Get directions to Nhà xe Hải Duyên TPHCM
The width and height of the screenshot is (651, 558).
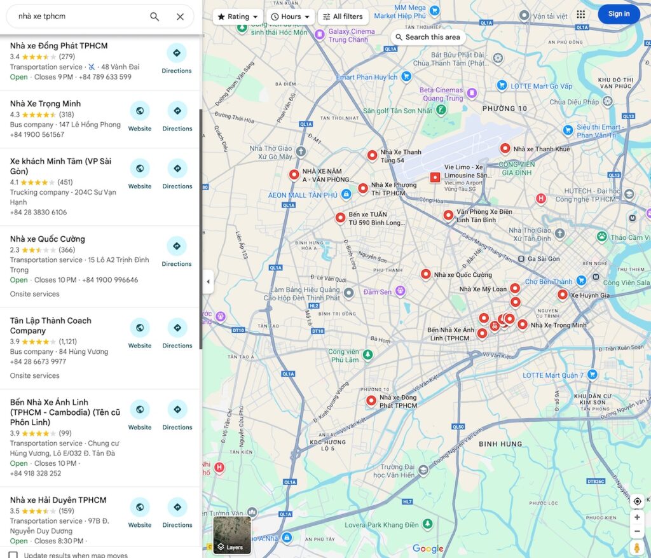(177, 513)
